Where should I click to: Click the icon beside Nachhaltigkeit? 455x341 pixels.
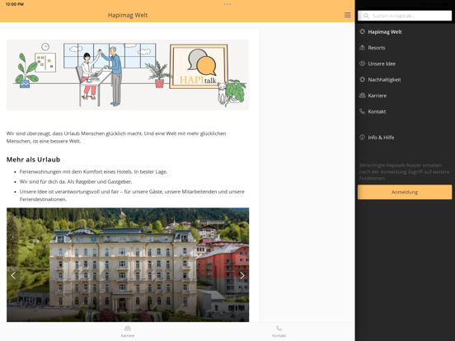pos(362,79)
